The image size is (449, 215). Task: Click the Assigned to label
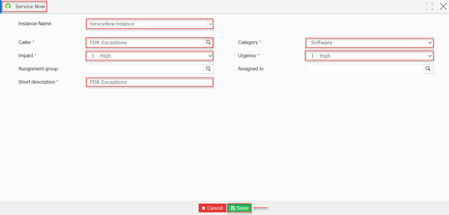point(251,69)
